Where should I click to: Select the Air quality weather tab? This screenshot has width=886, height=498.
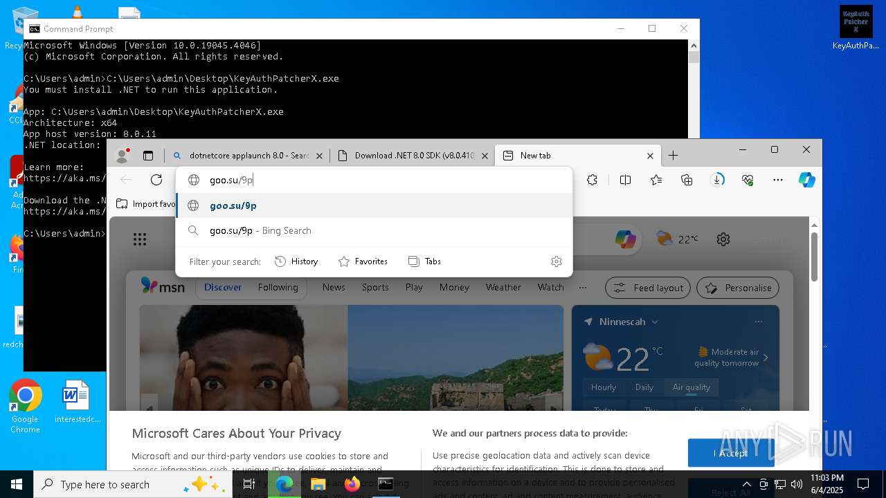click(691, 387)
